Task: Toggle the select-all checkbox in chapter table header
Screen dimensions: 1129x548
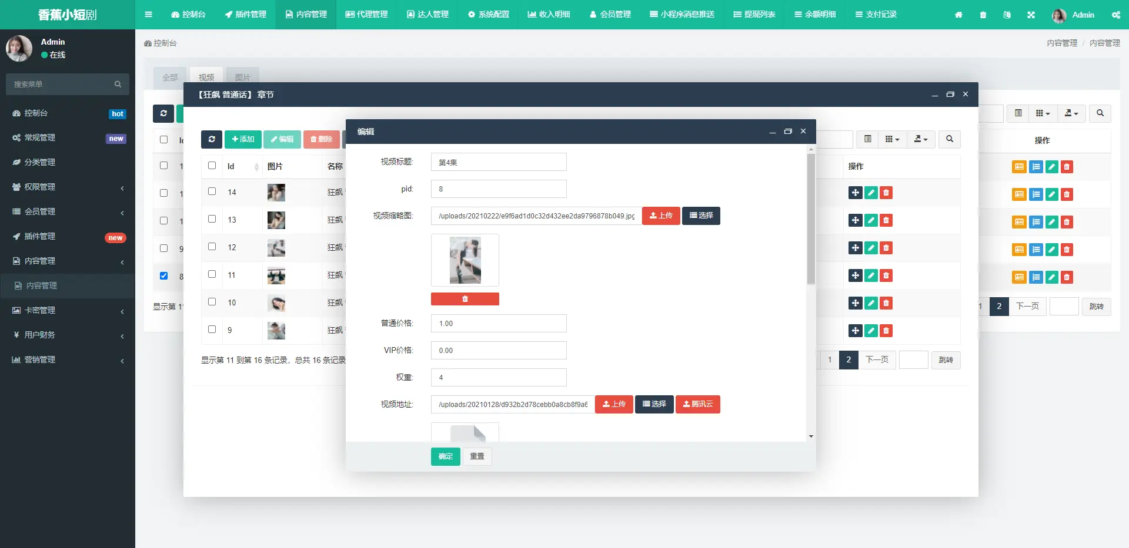Action: pos(212,166)
